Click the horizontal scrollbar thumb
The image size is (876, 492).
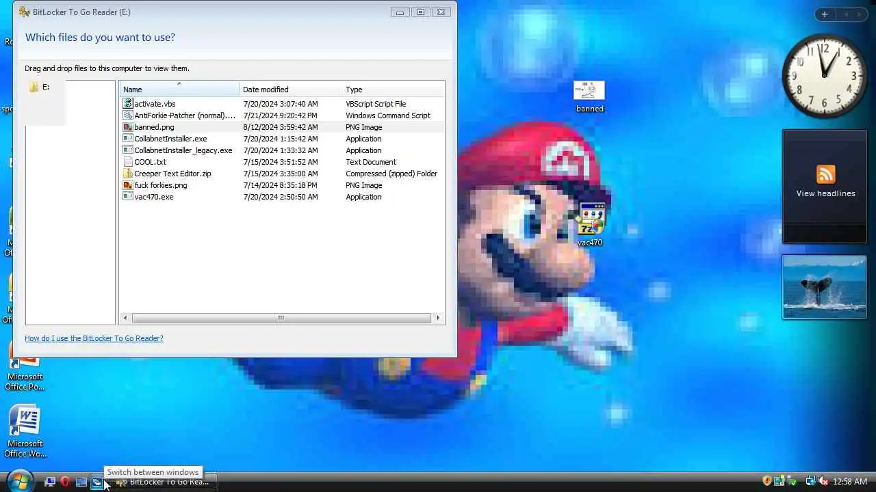281,318
